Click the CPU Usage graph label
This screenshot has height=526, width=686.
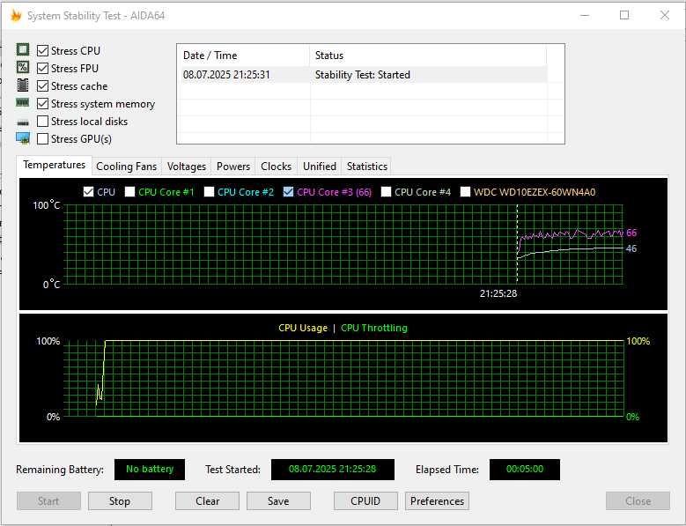303,329
